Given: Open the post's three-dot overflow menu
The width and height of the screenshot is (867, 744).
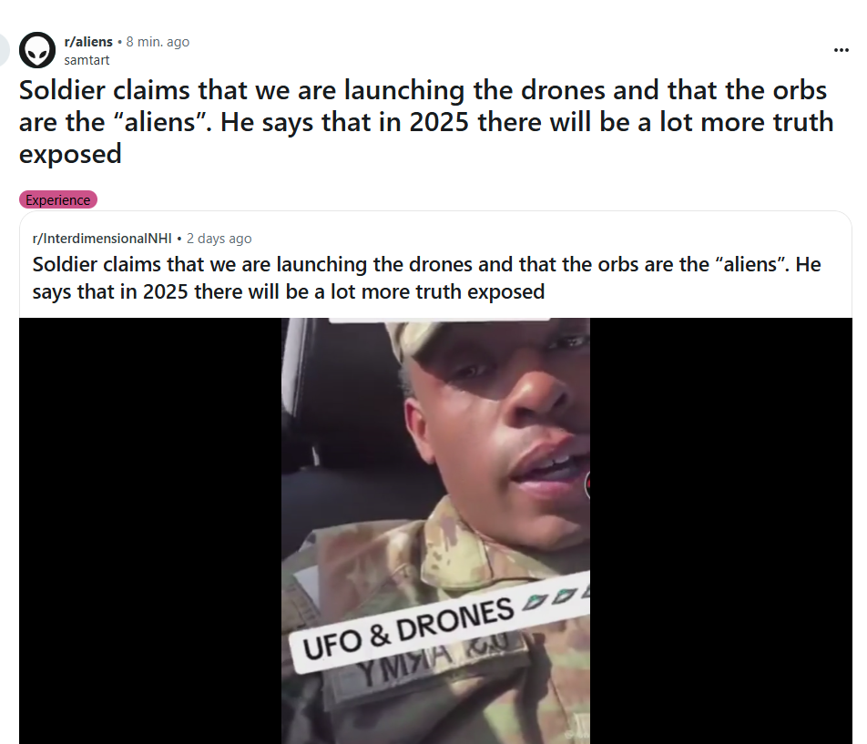Looking at the screenshot, I should tap(841, 50).
